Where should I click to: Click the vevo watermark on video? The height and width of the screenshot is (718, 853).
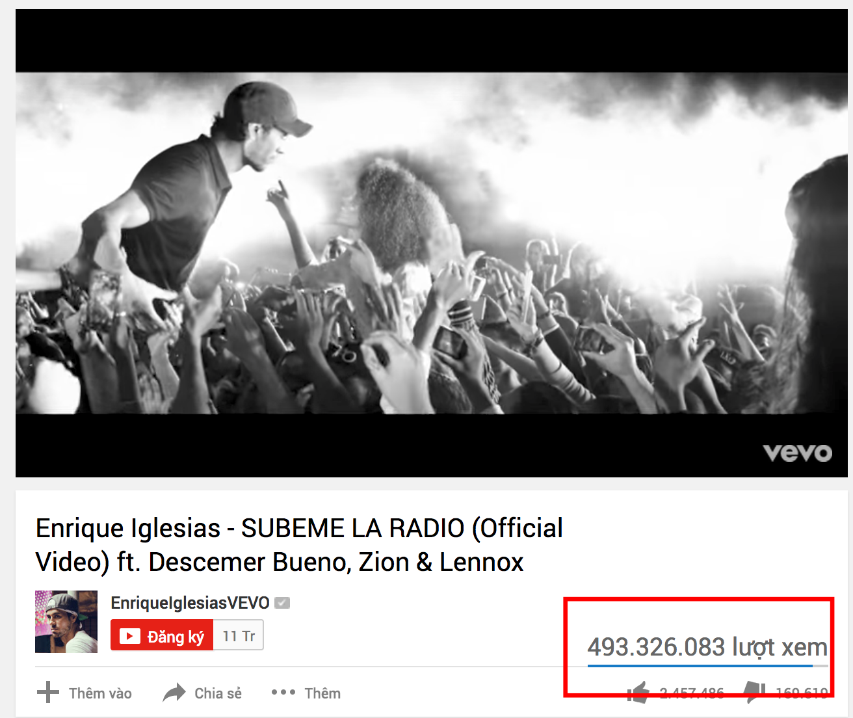pos(797,453)
